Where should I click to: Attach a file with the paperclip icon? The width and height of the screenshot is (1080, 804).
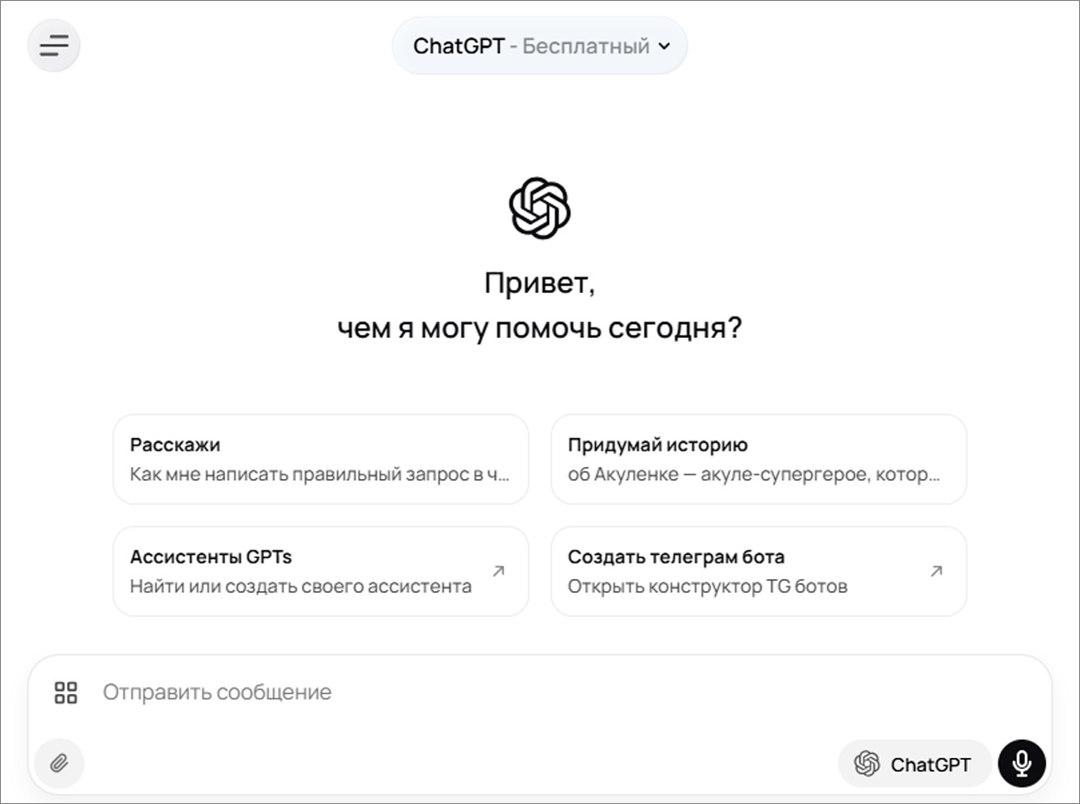coord(59,763)
